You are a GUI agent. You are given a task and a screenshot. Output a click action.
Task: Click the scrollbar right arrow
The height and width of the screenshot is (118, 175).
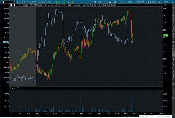(x=137, y=116)
